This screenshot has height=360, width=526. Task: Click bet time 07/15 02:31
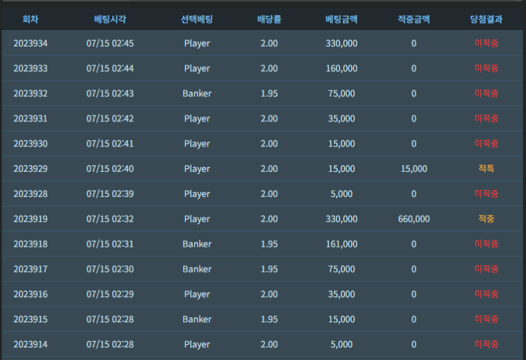110,244
